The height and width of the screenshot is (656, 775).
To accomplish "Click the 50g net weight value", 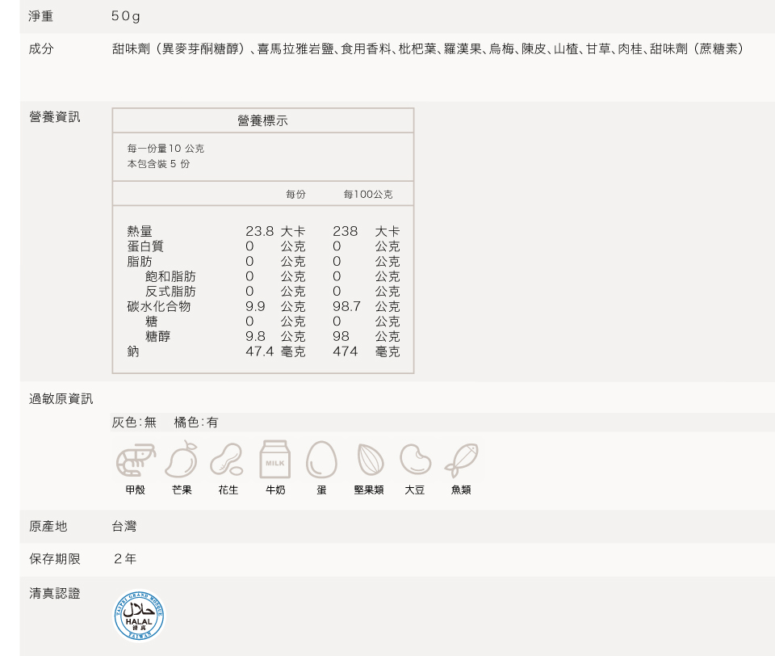I will (126, 17).
